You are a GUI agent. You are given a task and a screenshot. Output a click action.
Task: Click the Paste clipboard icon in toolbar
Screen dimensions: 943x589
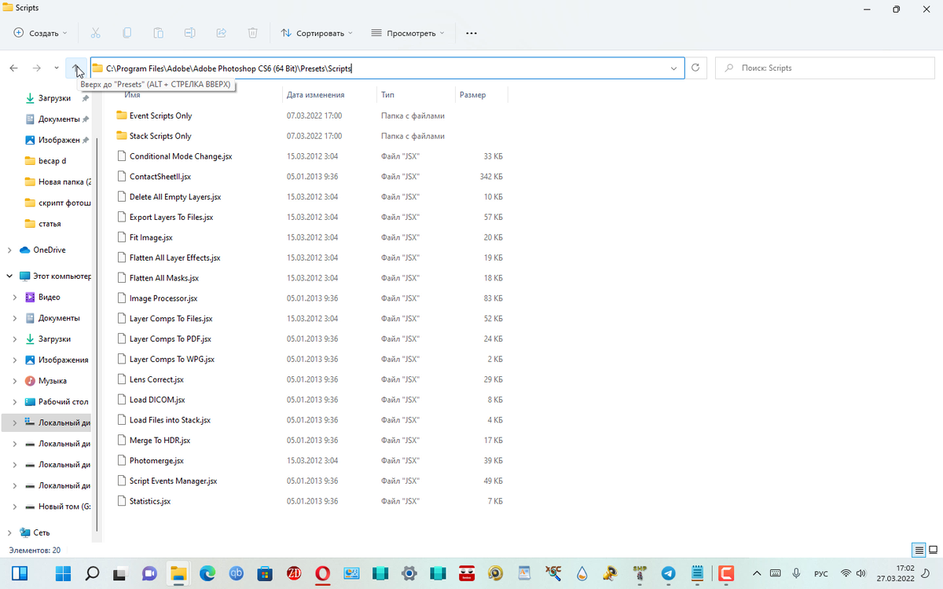(158, 33)
